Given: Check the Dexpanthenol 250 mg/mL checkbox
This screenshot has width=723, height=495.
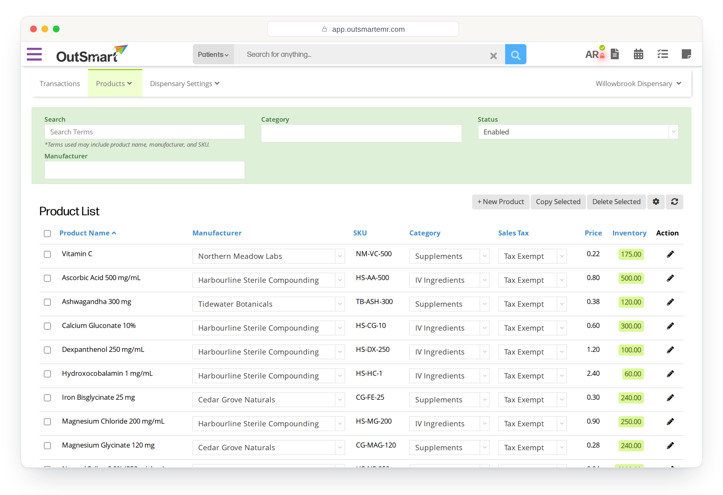Looking at the screenshot, I should [x=47, y=350].
